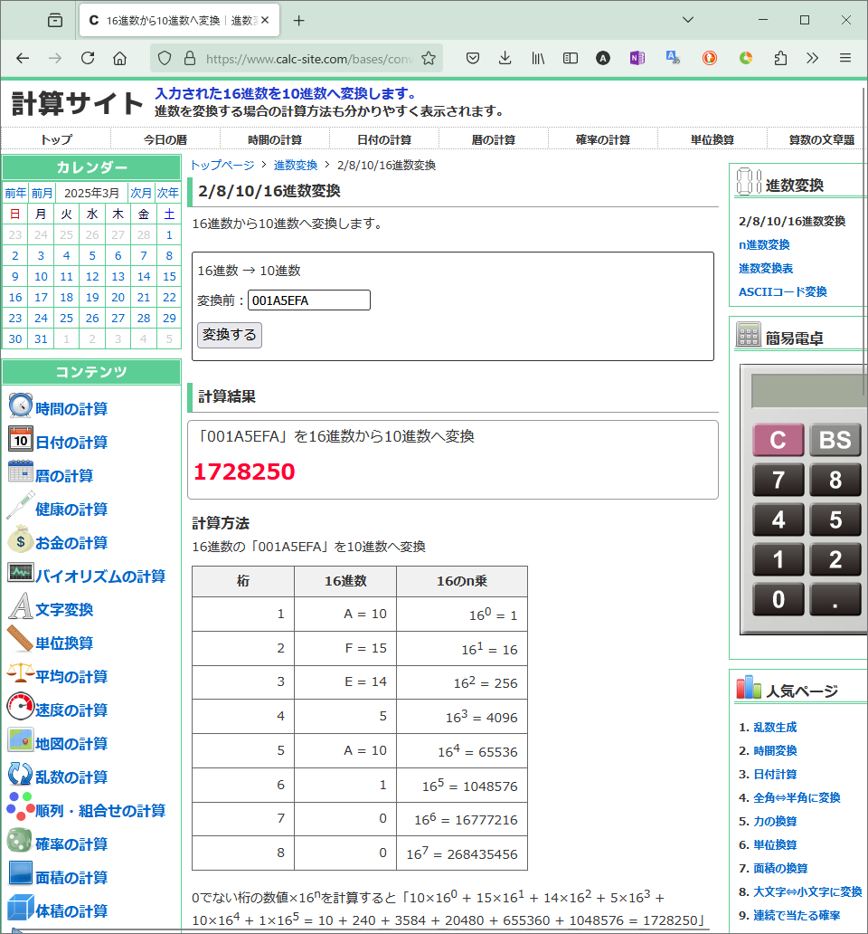The height and width of the screenshot is (934, 868).
Task: Click the DuckDuckGo extension icon
Action: 709,58
